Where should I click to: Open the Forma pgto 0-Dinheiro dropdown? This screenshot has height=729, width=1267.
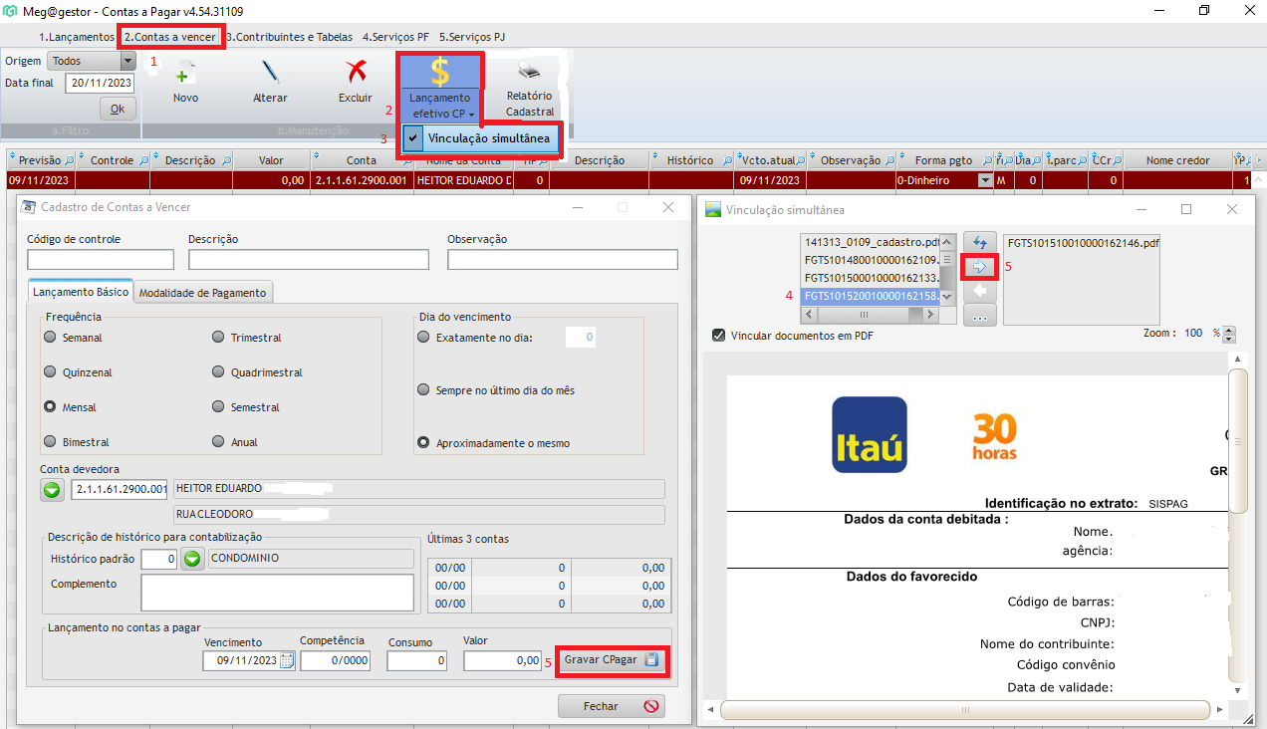(986, 181)
